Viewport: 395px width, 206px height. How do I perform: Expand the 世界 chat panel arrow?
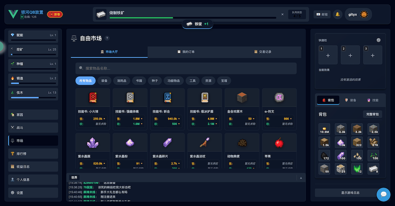[x=301, y=178]
